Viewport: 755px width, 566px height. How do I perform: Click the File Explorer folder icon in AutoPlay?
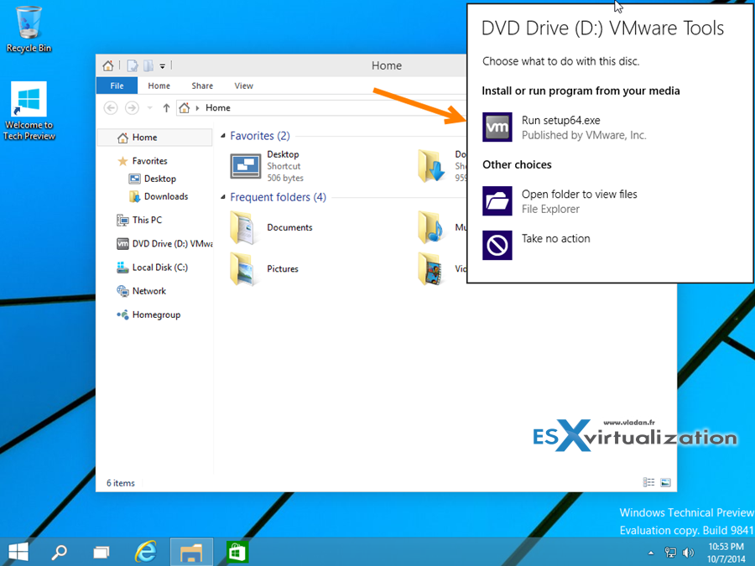coord(497,201)
